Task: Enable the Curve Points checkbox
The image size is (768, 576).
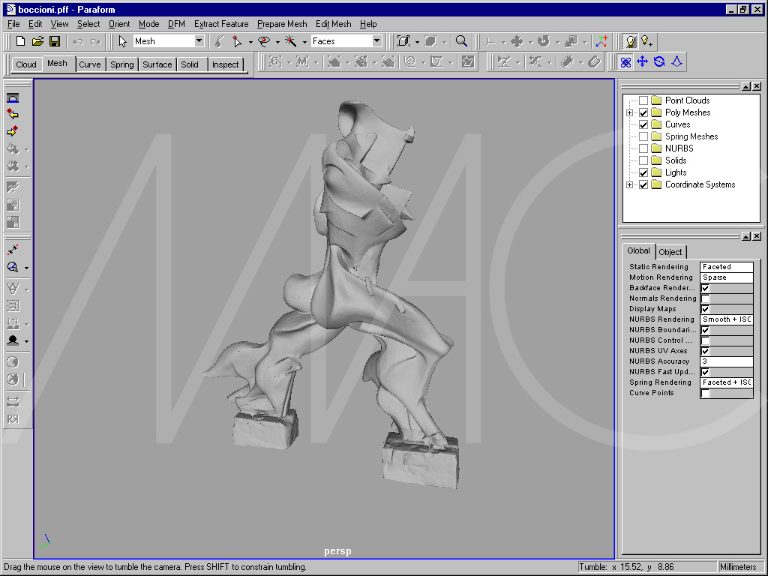Action: click(705, 393)
